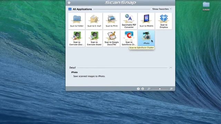Click the All Applications grid icon
221x124 pixels.
pyautogui.click(x=70, y=9)
